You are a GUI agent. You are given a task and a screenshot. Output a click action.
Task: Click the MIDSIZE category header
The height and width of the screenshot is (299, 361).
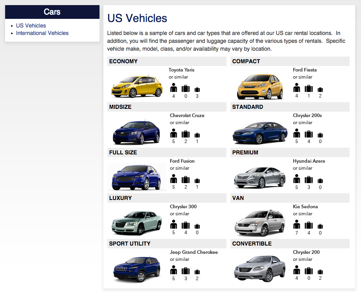(167, 107)
